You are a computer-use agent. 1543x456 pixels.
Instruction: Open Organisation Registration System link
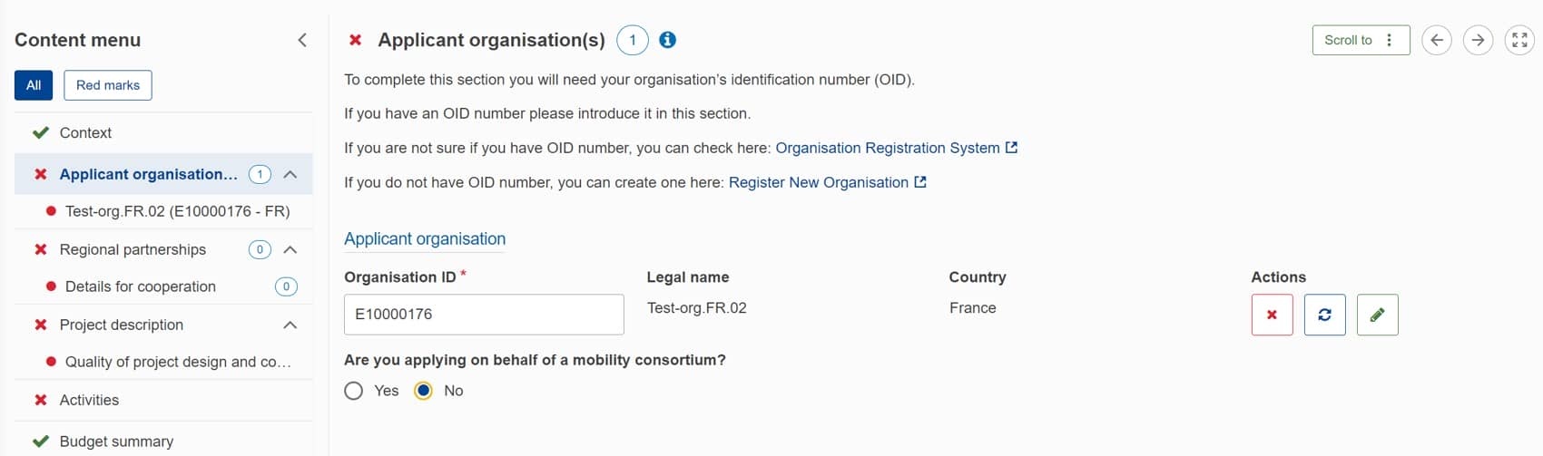[x=888, y=148]
